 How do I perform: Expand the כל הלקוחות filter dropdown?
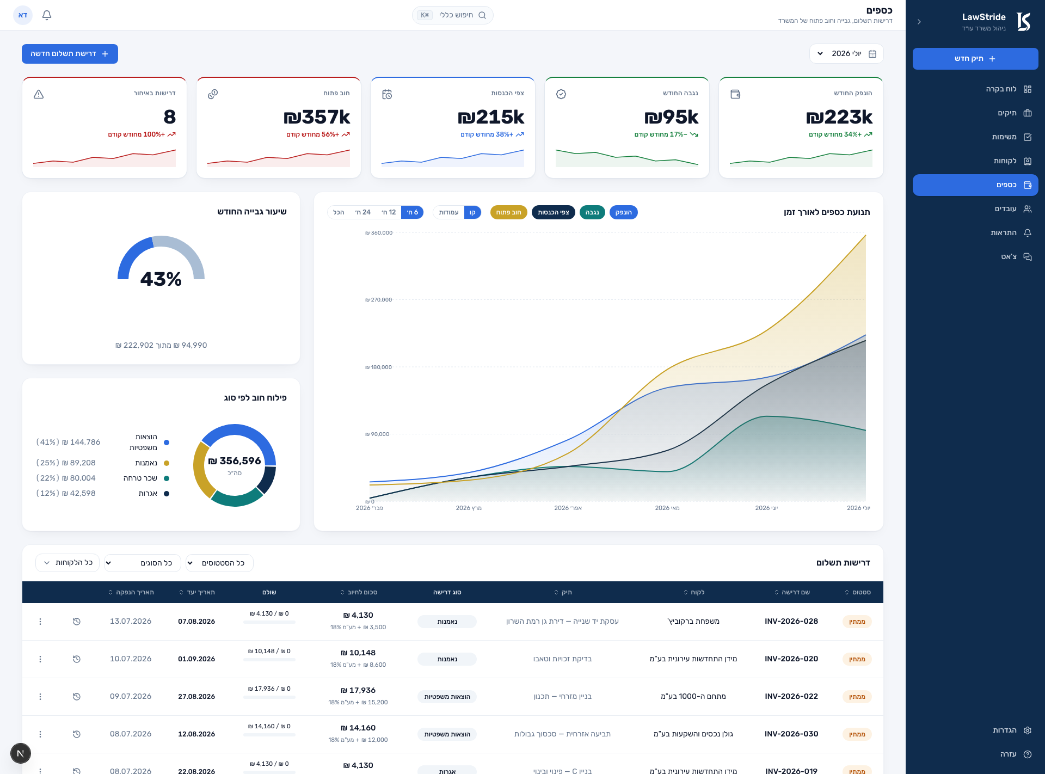tap(67, 563)
